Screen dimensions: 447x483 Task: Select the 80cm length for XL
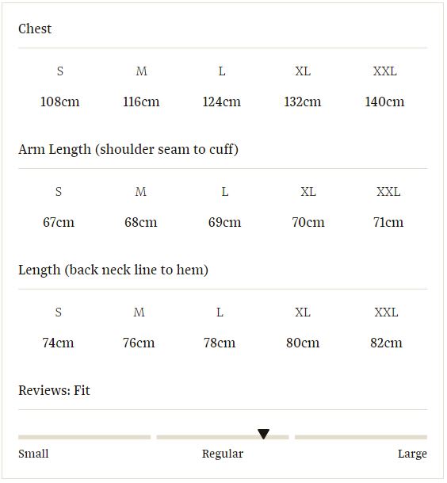point(303,343)
